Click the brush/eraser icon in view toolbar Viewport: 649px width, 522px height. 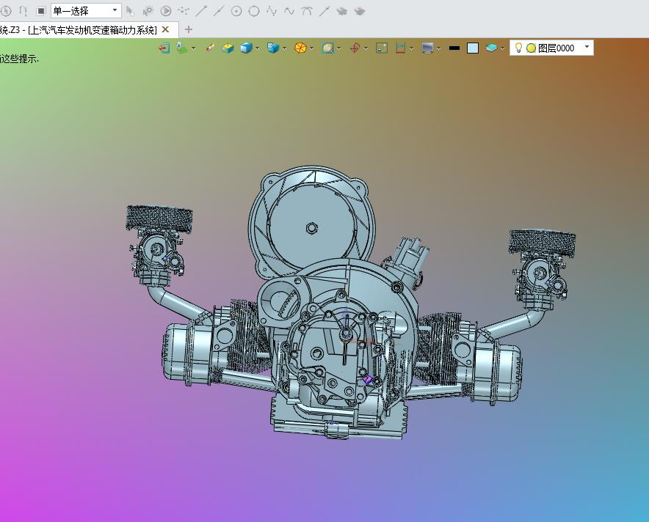(x=210, y=48)
